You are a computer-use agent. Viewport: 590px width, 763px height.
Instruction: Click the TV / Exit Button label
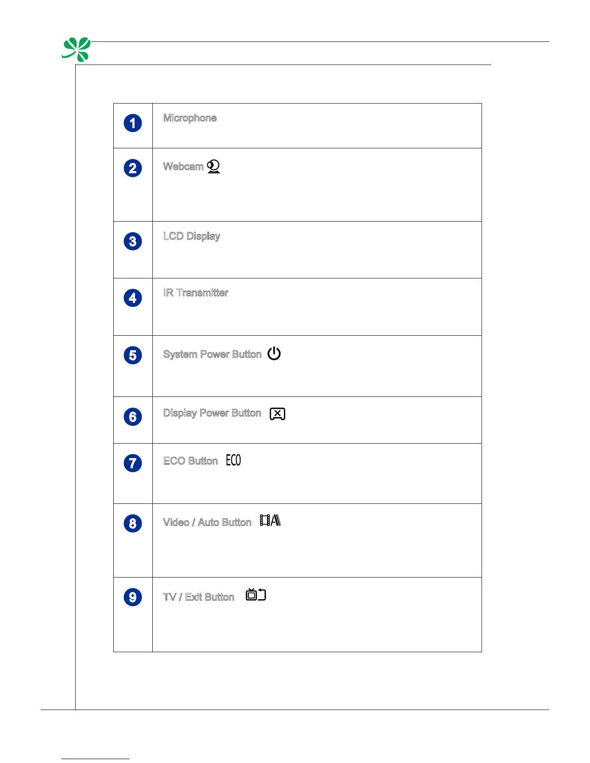[199, 597]
